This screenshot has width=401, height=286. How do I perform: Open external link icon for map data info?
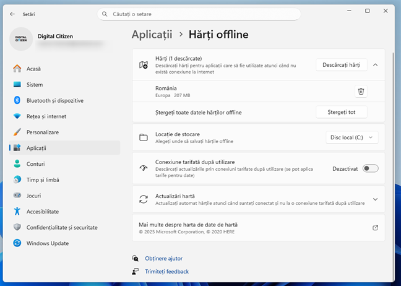click(x=375, y=228)
